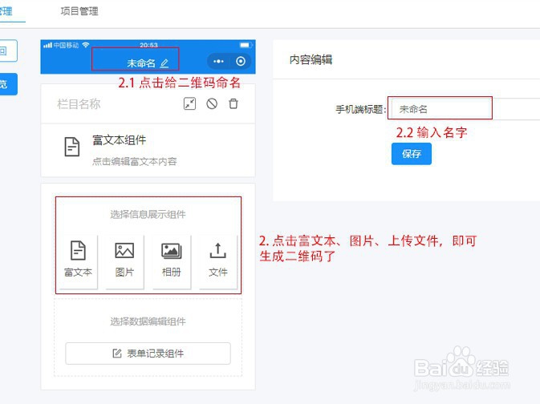This screenshot has width=540, height=404.
Task: Click 点击编辑富文本内容 hint text
Action: [x=134, y=161]
